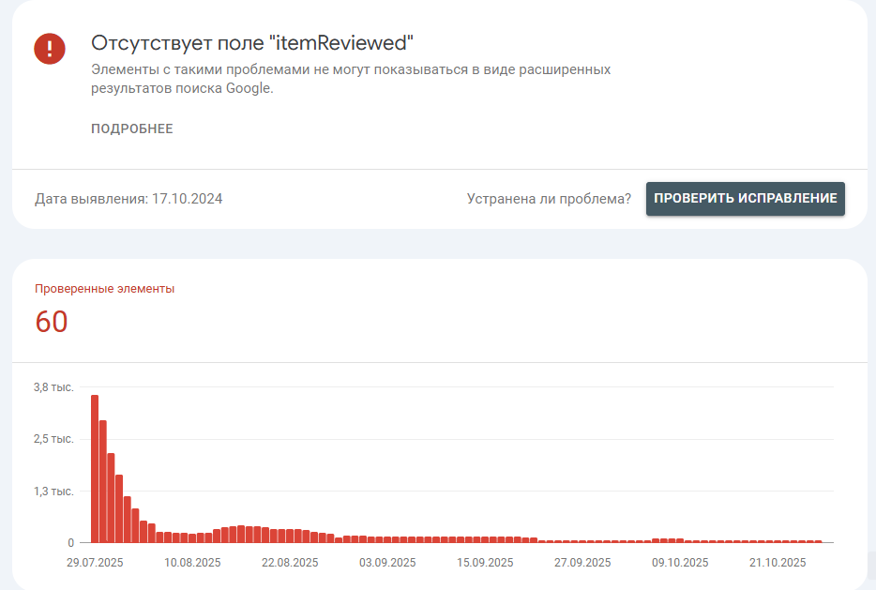
Task: Click the 3,8 тыс. axis label
Action: click(x=53, y=387)
